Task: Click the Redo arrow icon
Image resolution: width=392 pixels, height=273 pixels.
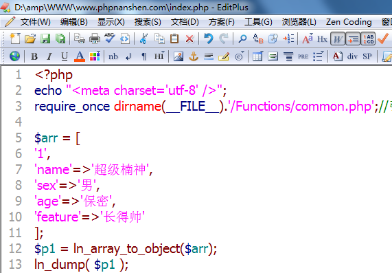Action: coord(224,39)
